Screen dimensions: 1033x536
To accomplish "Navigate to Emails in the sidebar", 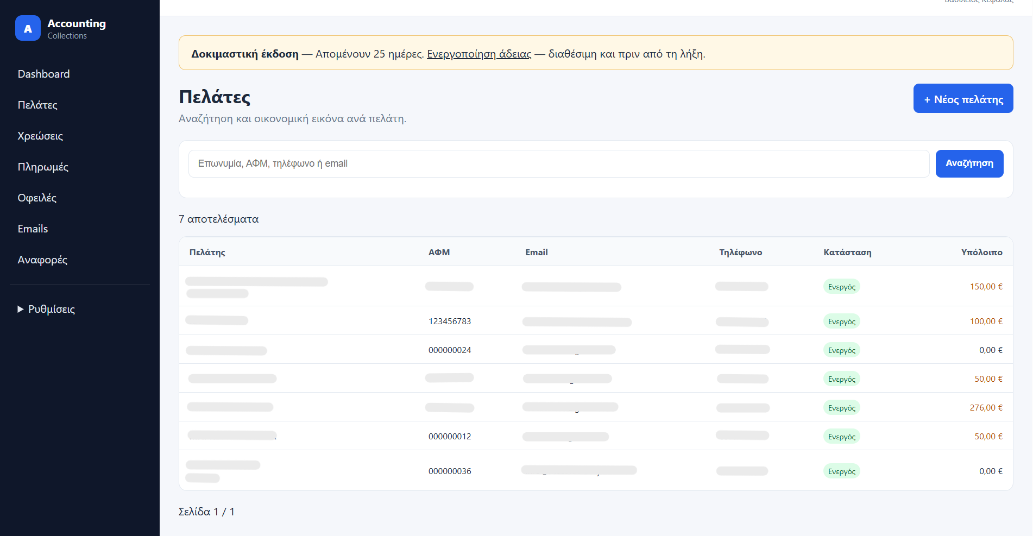I will pos(33,229).
